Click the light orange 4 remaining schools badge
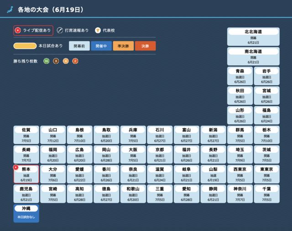 click(x=66, y=61)
